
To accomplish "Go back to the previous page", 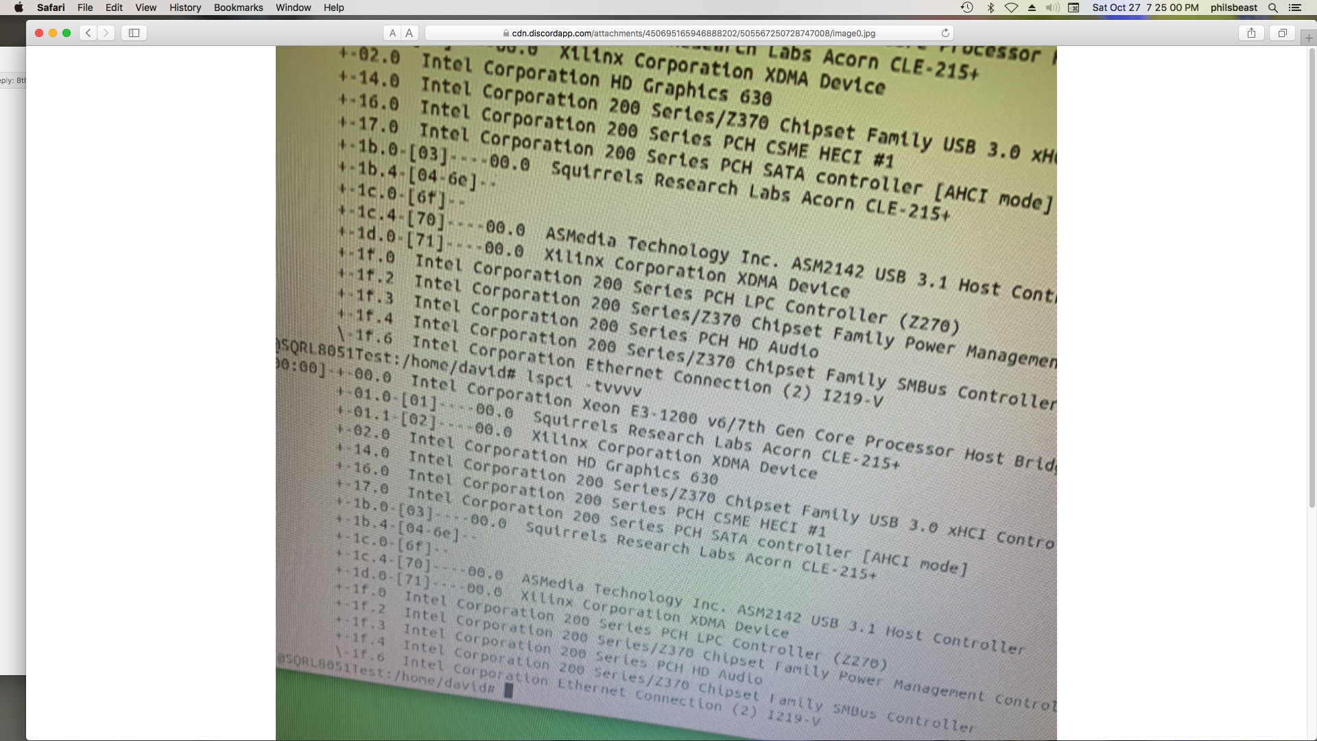I will tap(88, 33).
